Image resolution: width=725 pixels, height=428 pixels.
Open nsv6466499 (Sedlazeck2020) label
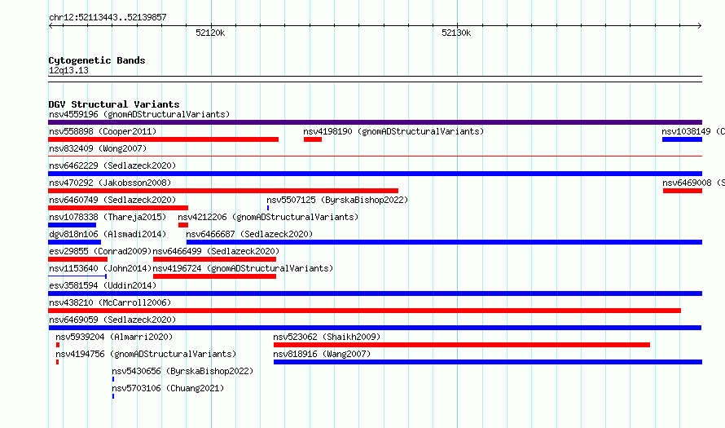(x=216, y=251)
